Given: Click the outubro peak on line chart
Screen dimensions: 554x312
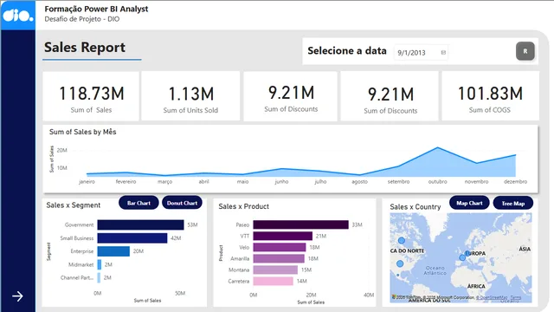Looking at the screenshot, I should 438,147.
